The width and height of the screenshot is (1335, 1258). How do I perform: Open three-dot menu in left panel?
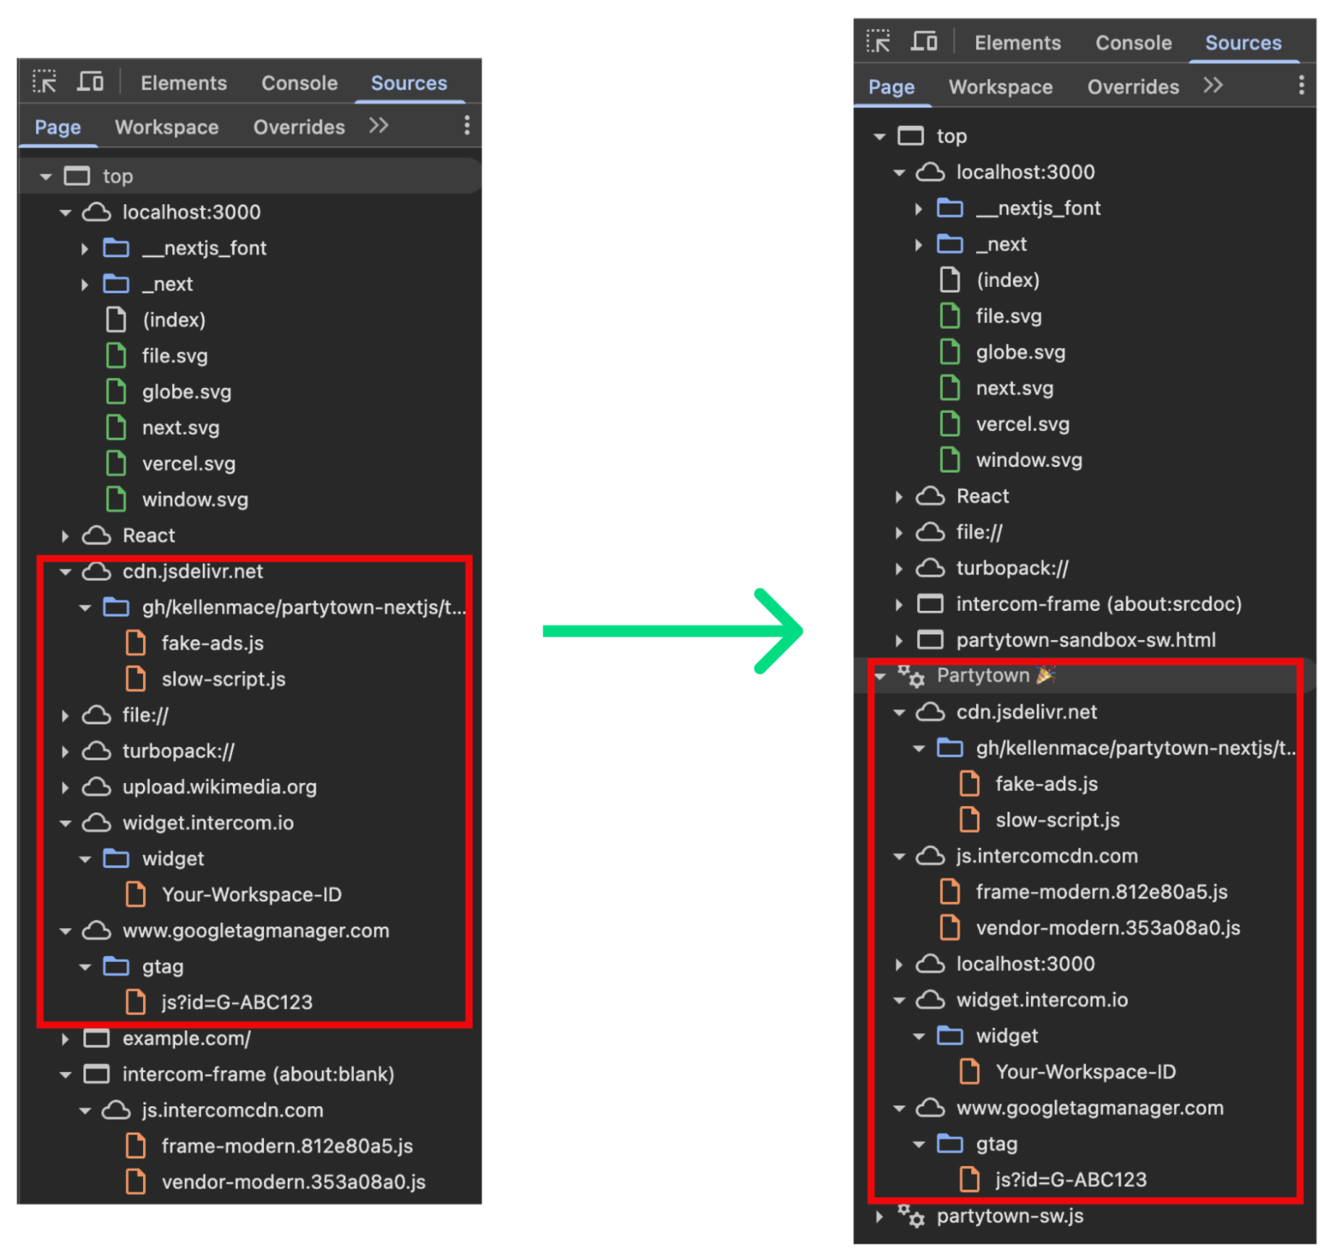[466, 126]
